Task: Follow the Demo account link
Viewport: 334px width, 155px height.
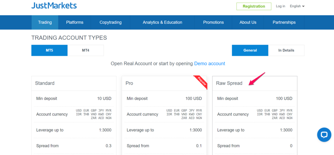Action: pos(210,64)
